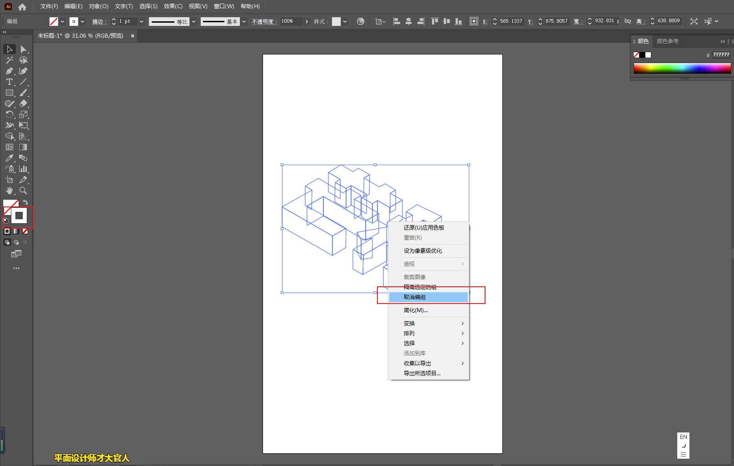Open the 效果(C) menu
This screenshot has width=734, height=466.
(173, 6)
